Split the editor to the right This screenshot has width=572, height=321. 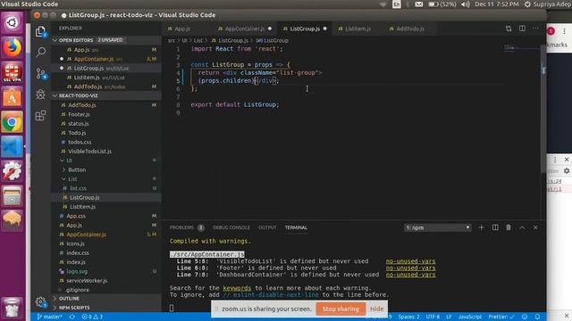[522, 29]
